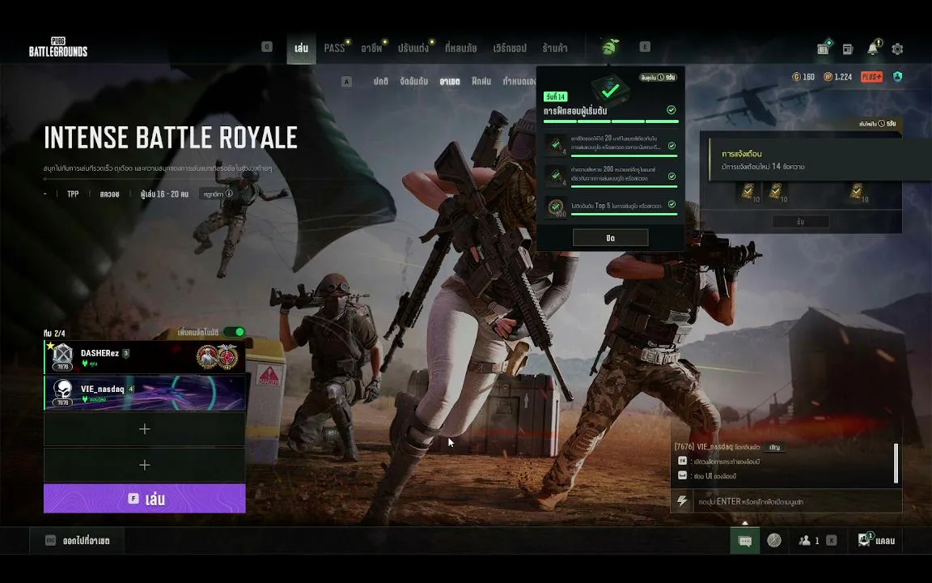
Task: Click the checked reward box at popup top
Action: tap(610, 90)
